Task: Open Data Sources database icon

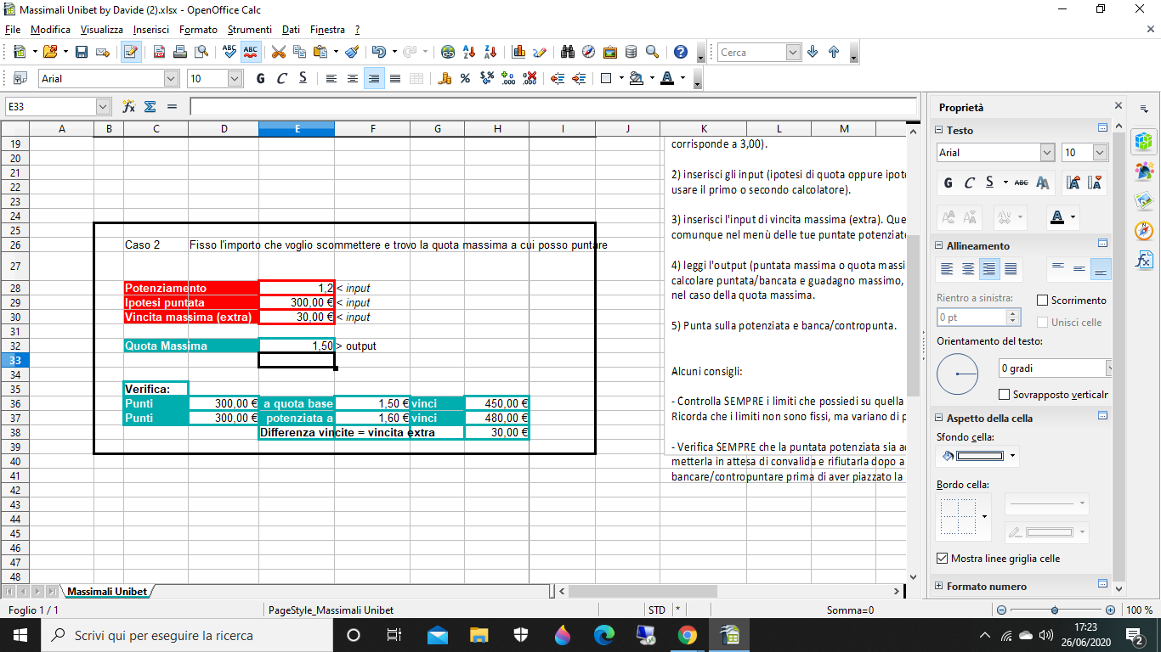Action: click(x=631, y=52)
